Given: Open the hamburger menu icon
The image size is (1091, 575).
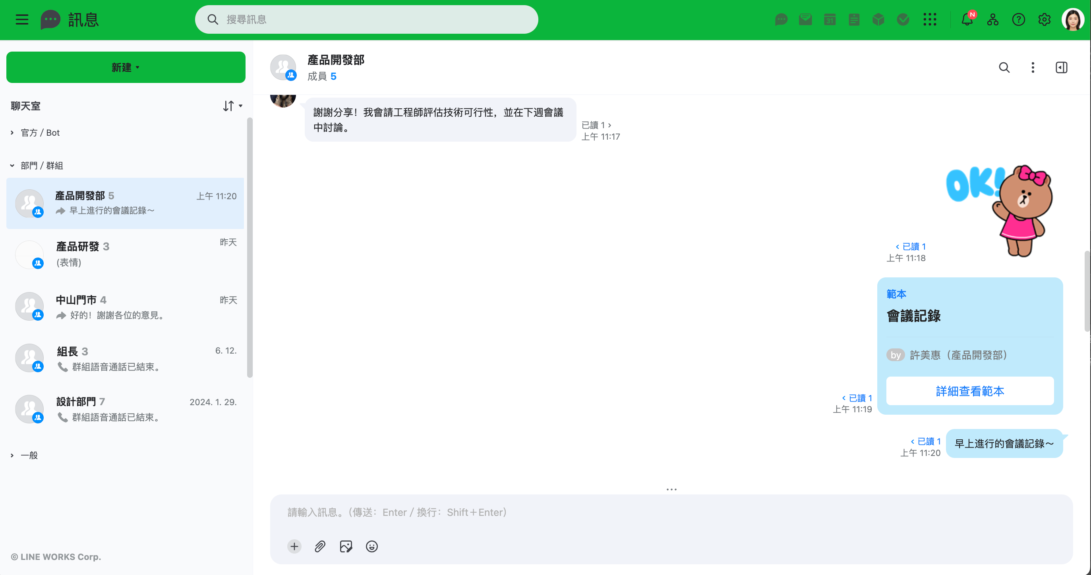Looking at the screenshot, I should [22, 19].
